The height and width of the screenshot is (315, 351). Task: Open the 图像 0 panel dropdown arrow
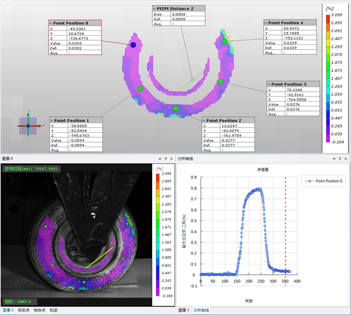(x=160, y=158)
